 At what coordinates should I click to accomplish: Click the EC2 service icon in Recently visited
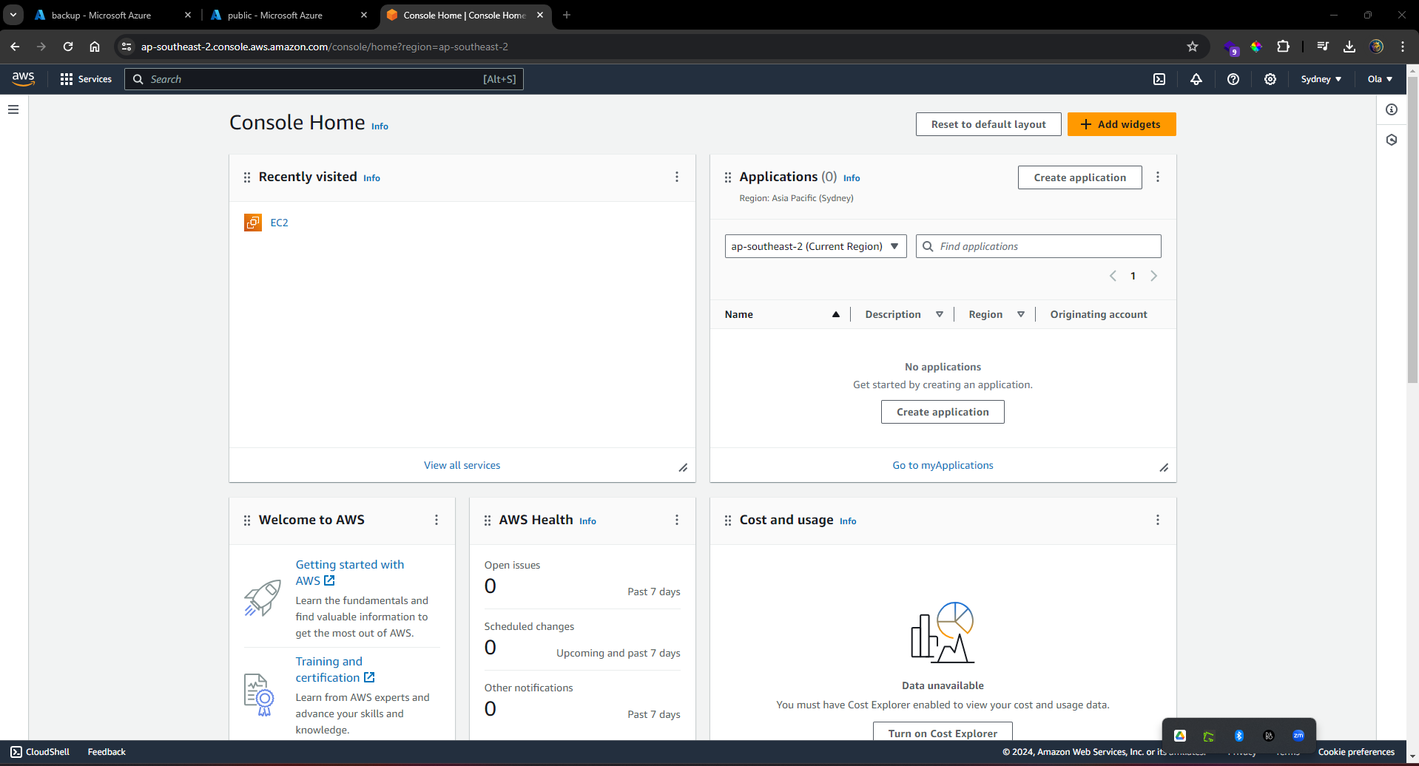click(x=253, y=223)
